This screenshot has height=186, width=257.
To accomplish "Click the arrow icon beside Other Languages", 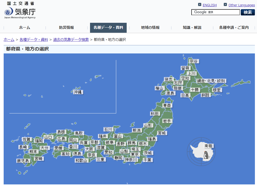I will coord(225,5).
